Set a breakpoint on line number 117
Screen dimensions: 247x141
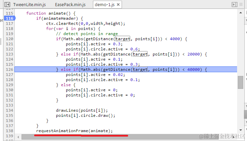[x=10, y=23]
